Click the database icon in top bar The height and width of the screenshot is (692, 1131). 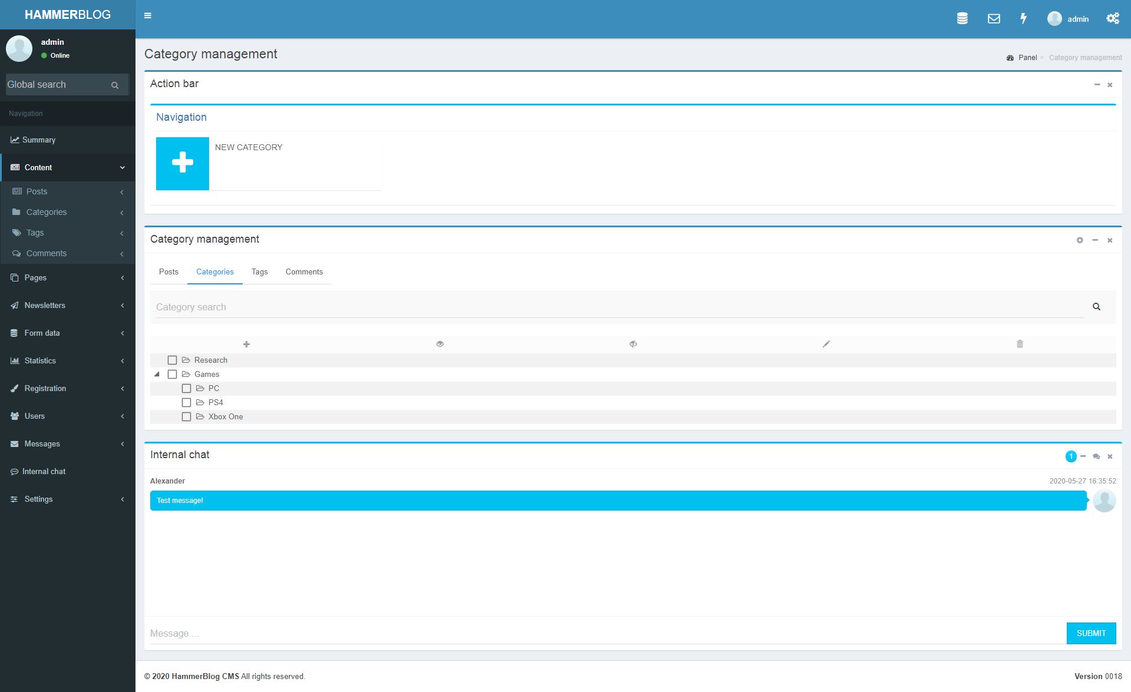click(962, 19)
